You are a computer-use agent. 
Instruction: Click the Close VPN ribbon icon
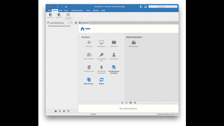point(59,15)
